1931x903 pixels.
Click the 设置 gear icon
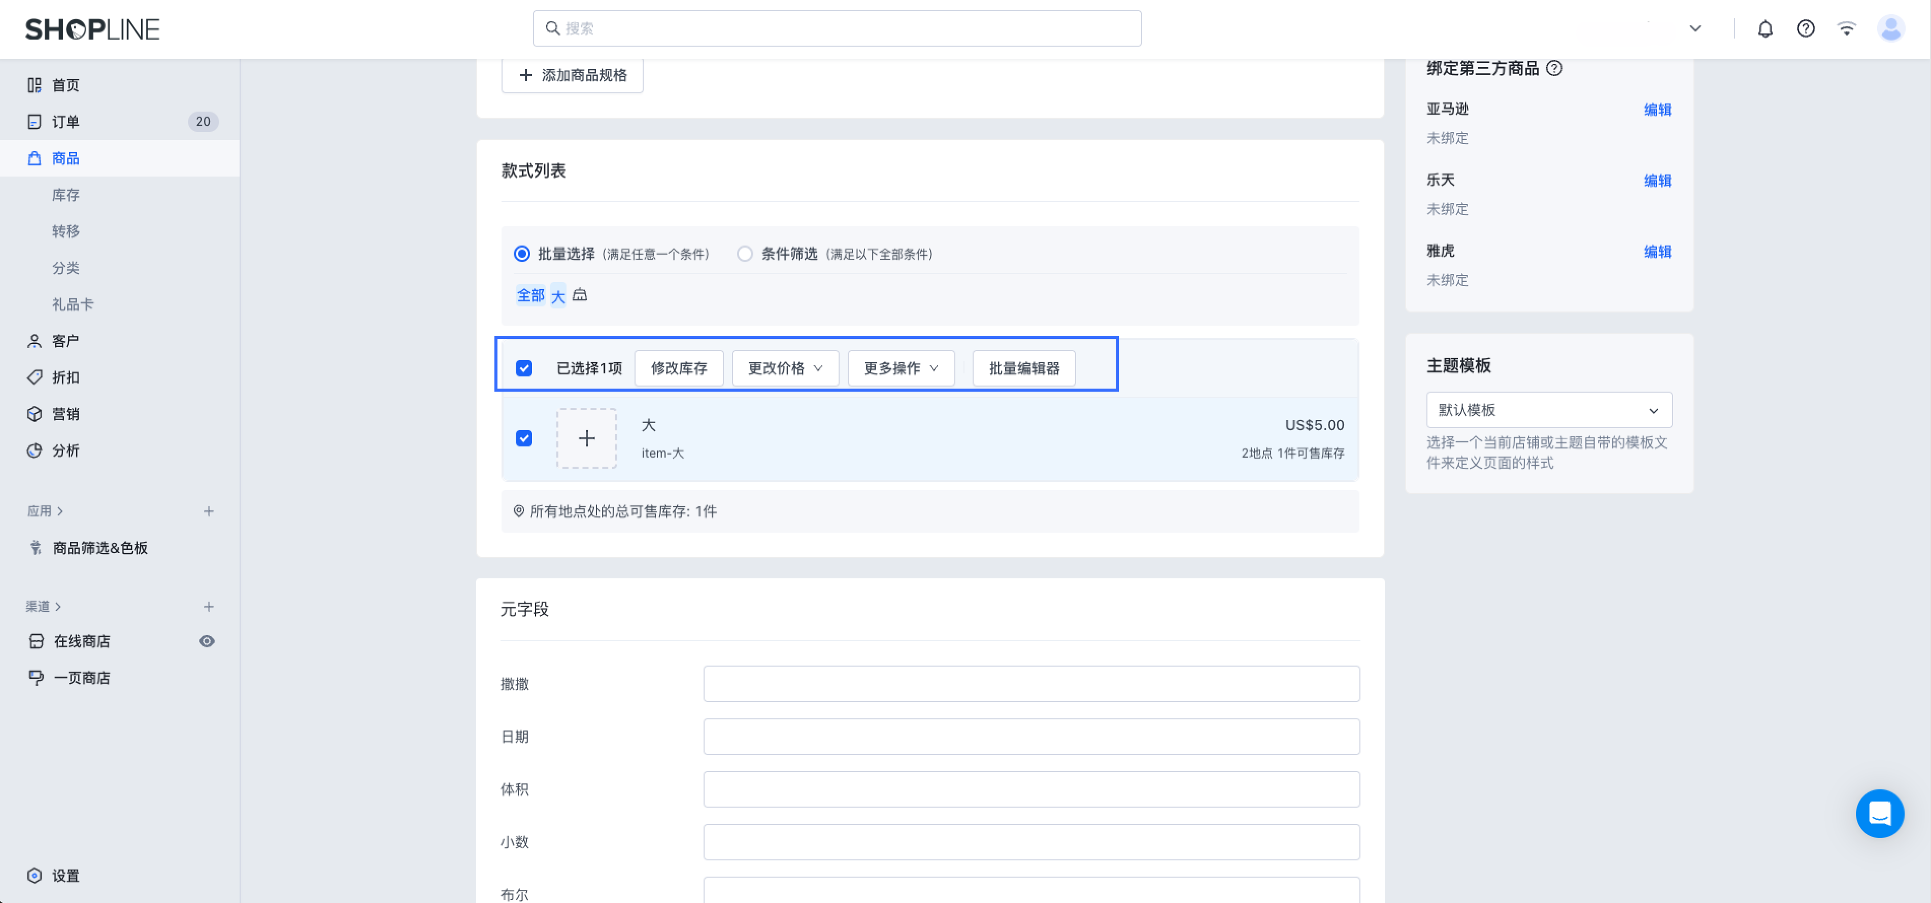coord(35,875)
